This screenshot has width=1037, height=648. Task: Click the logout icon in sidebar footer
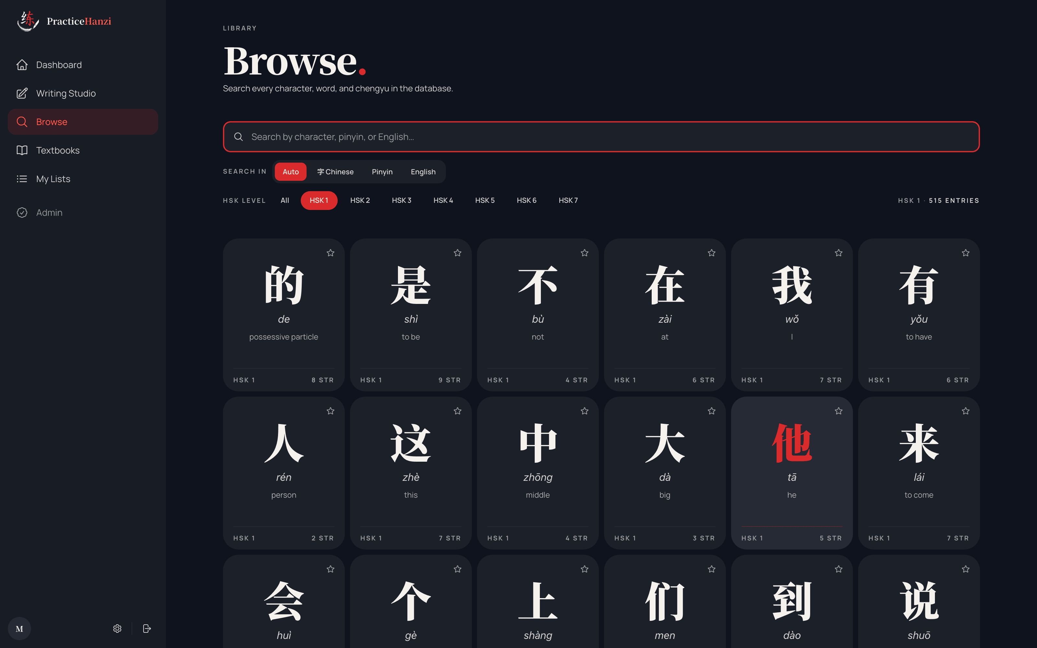147,628
